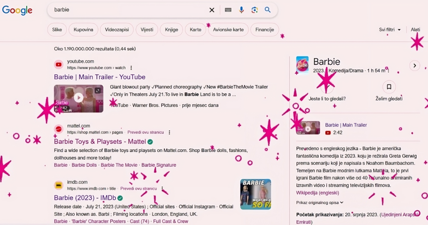Click the Google logo
Screen dimensions: 428x225
pyautogui.click(x=17, y=10)
